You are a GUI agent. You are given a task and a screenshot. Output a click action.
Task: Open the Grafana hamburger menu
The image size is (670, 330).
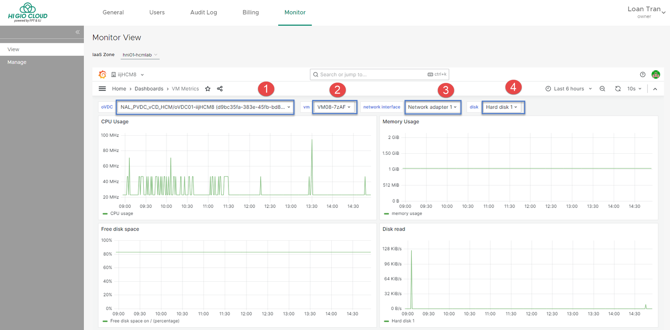click(x=102, y=89)
